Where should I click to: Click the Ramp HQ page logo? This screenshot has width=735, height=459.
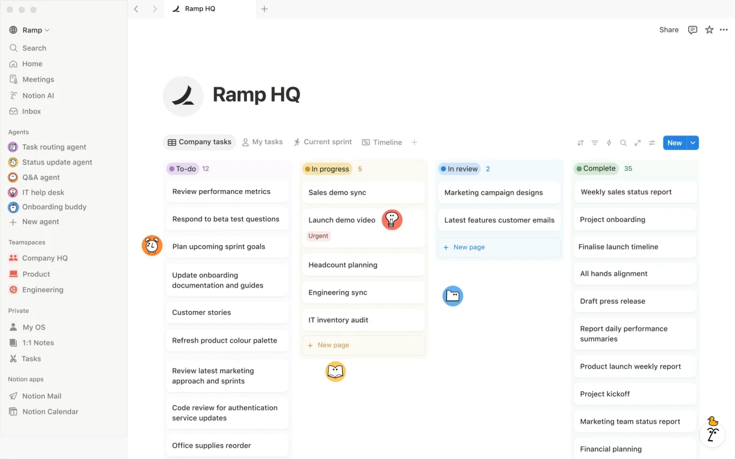pyautogui.click(x=183, y=96)
